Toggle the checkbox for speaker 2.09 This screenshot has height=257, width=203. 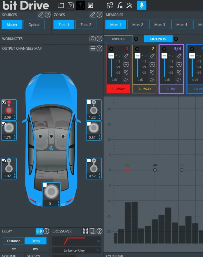pos(4,102)
